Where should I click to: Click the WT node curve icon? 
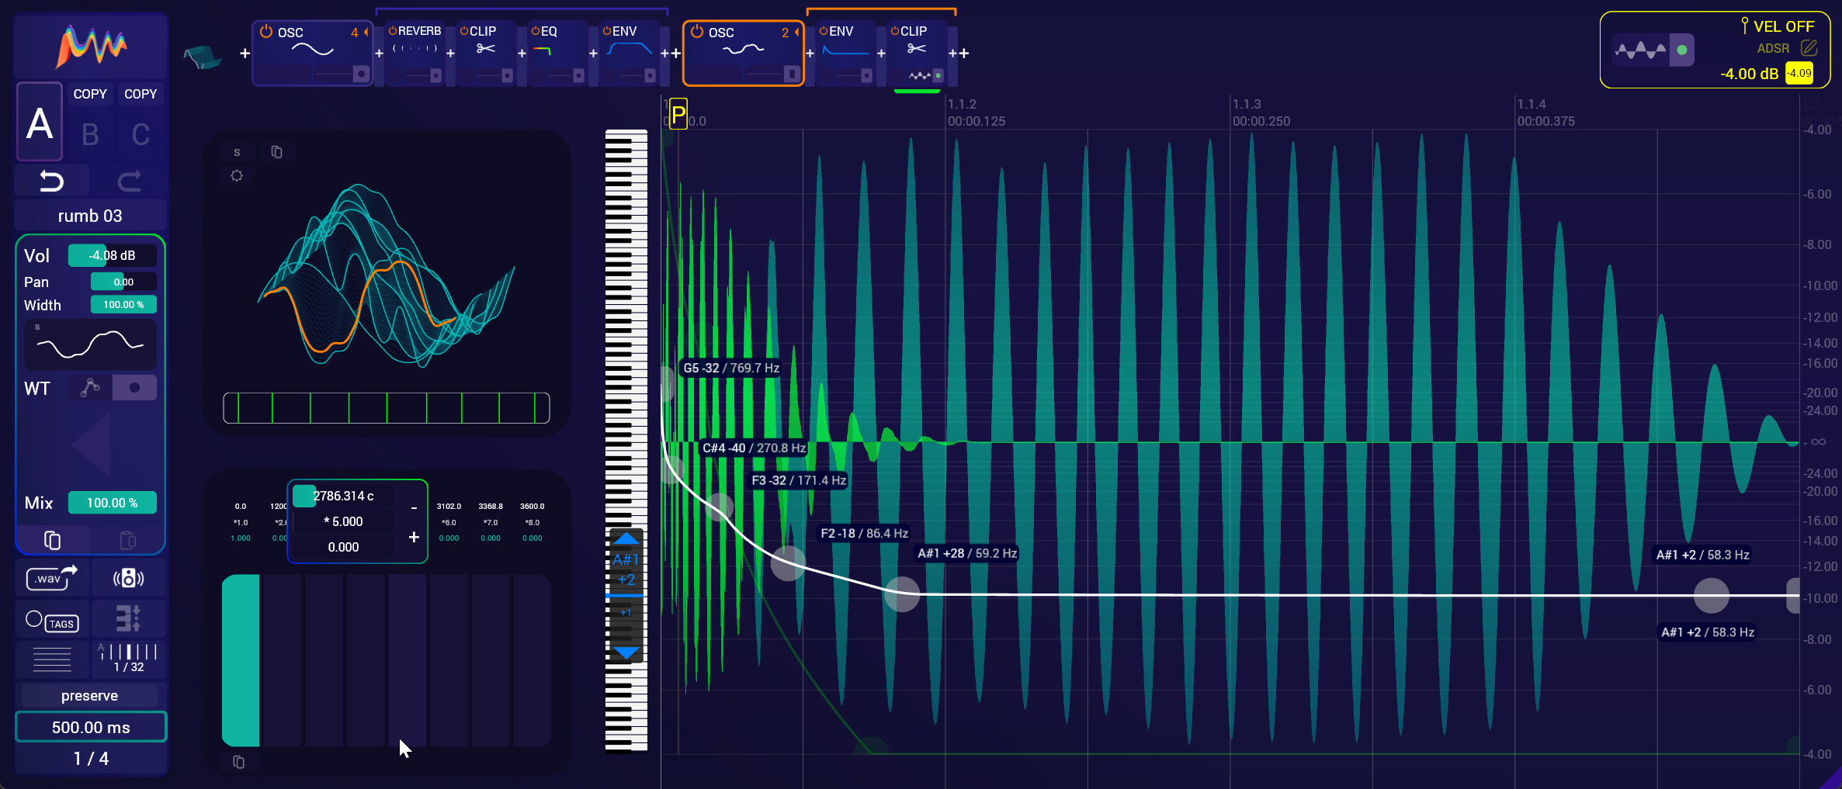click(x=90, y=387)
